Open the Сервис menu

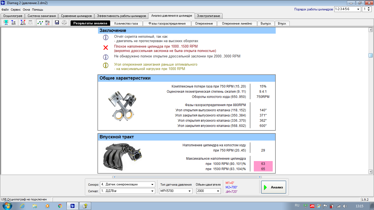click(16, 9)
